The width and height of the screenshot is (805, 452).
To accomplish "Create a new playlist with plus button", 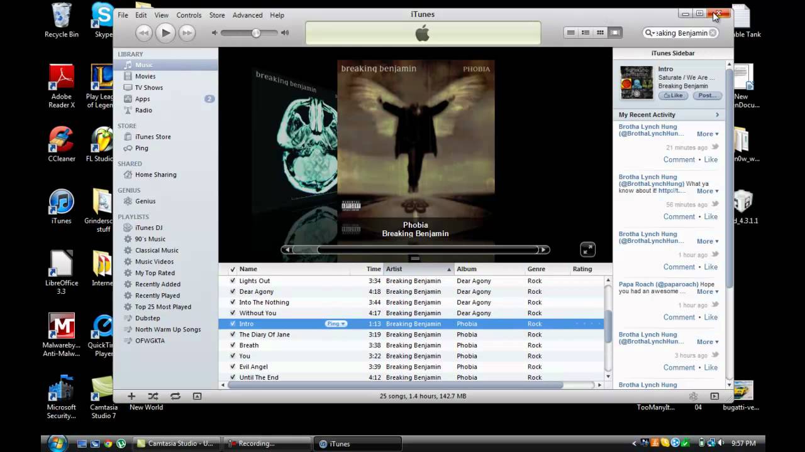I will (x=131, y=396).
